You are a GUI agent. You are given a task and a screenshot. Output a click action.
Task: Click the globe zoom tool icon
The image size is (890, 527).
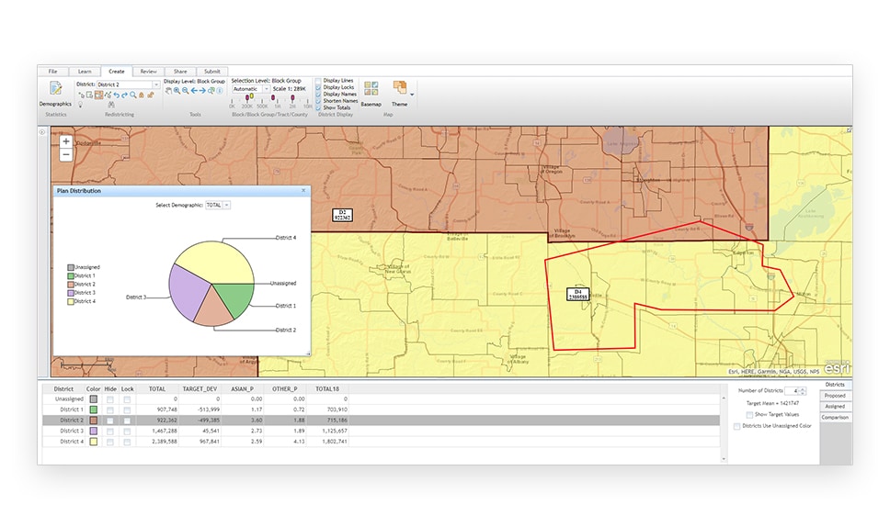[211, 91]
